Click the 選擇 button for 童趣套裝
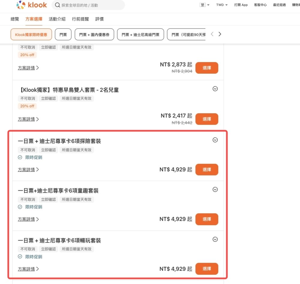The height and width of the screenshot is (284, 300). tap(207, 219)
